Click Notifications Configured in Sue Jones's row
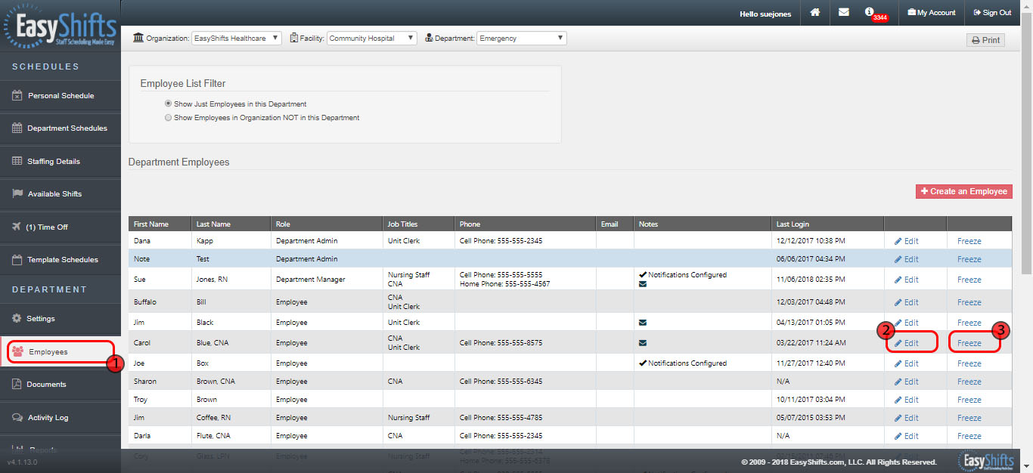The height and width of the screenshot is (473, 1033). click(683, 275)
